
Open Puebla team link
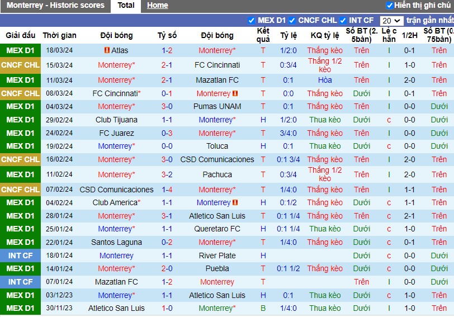pos(217,268)
